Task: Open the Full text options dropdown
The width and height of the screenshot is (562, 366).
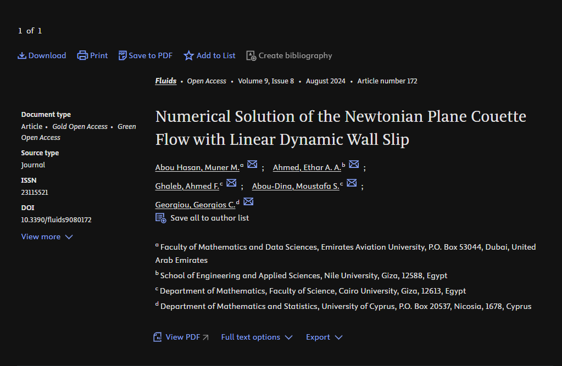Action: point(257,337)
